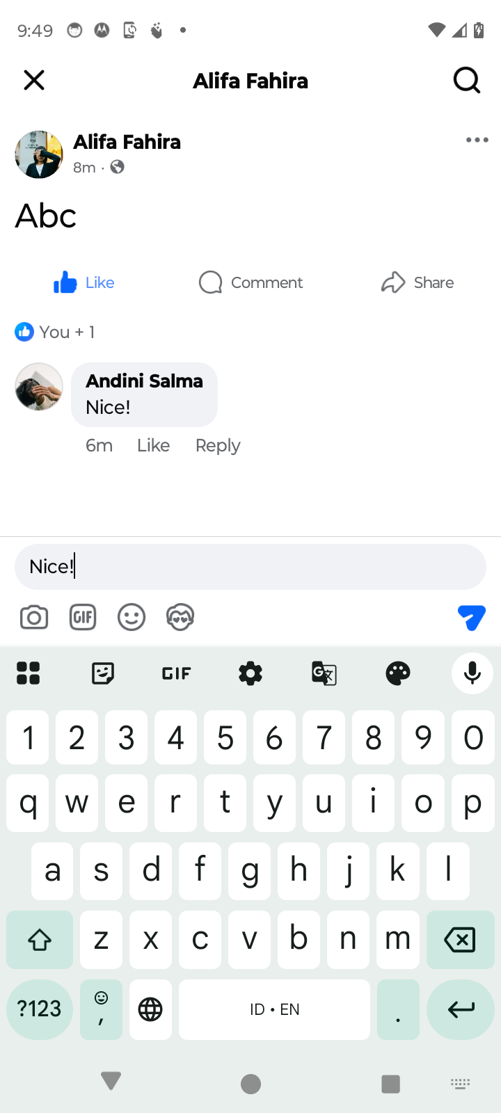Open the emoji smiley picker
Viewport: 501px width, 1113px height.
click(x=132, y=617)
